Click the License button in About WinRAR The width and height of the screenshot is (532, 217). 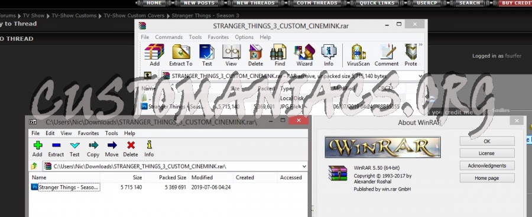click(x=487, y=153)
